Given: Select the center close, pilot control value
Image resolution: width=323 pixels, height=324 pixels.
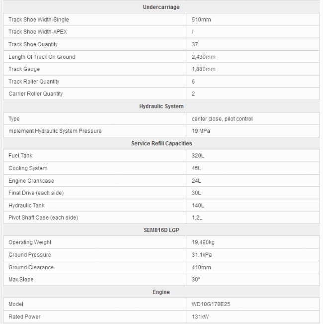Looking at the screenshot, I should coord(222,119).
